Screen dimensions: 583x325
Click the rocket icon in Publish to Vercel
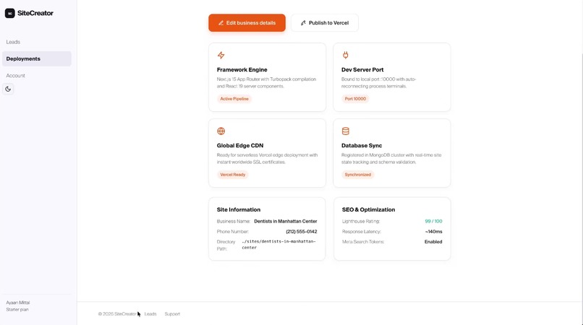tap(303, 23)
